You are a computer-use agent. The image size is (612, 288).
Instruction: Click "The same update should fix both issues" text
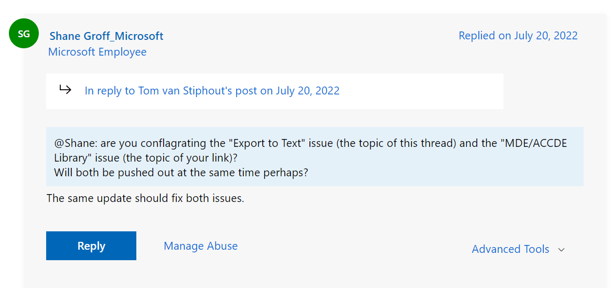[x=145, y=198]
